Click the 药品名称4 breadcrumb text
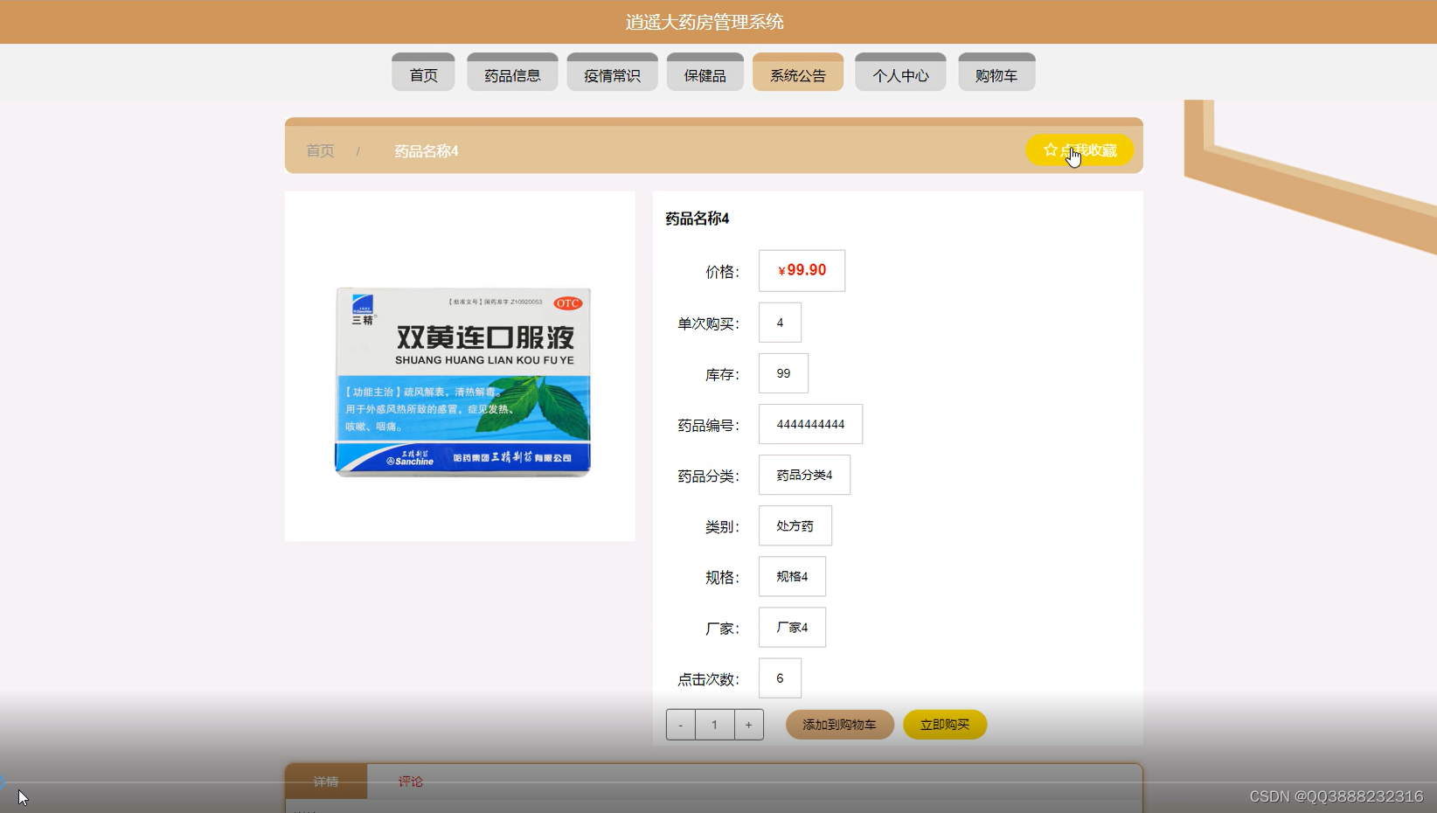The height and width of the screenshot is (813, 1437). pyautogui.click(x=426, y=150)
